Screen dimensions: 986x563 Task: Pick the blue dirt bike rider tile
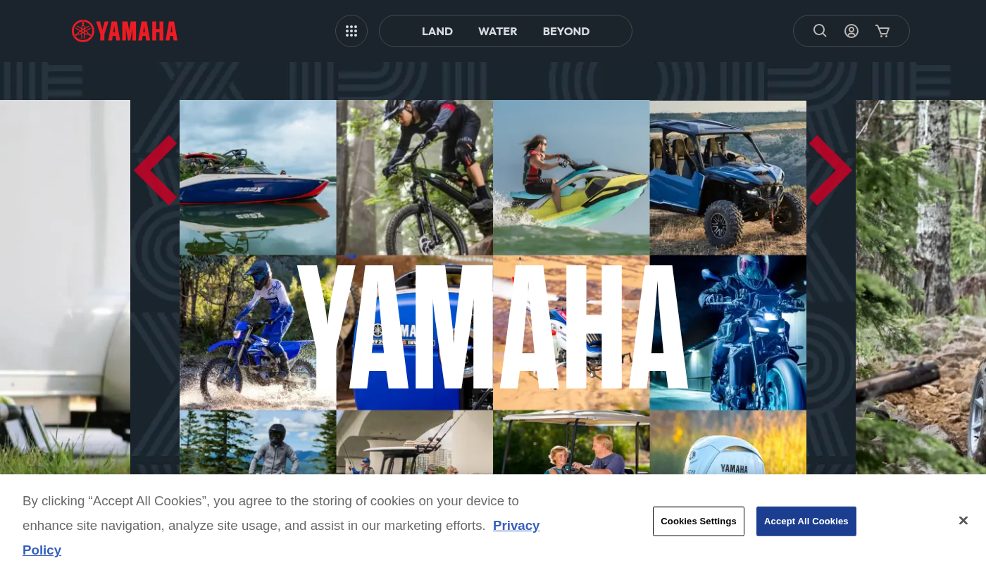(258, 333)
